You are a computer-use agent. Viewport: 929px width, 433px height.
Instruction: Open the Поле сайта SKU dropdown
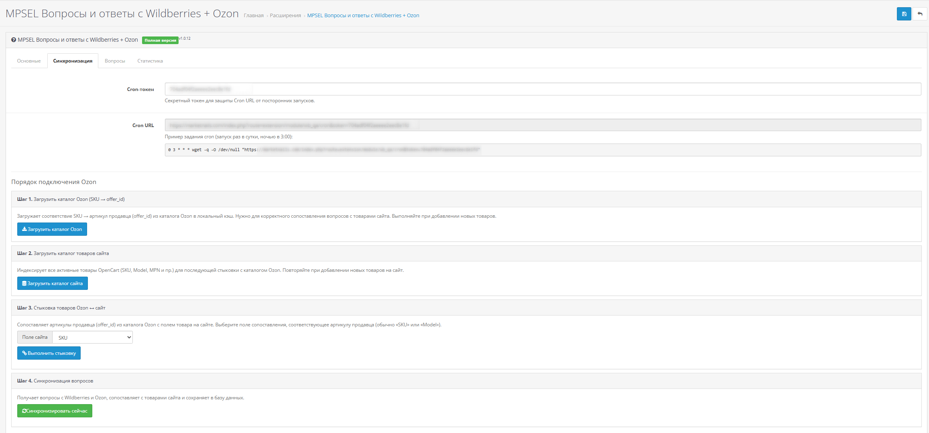(x=93, y=337)
